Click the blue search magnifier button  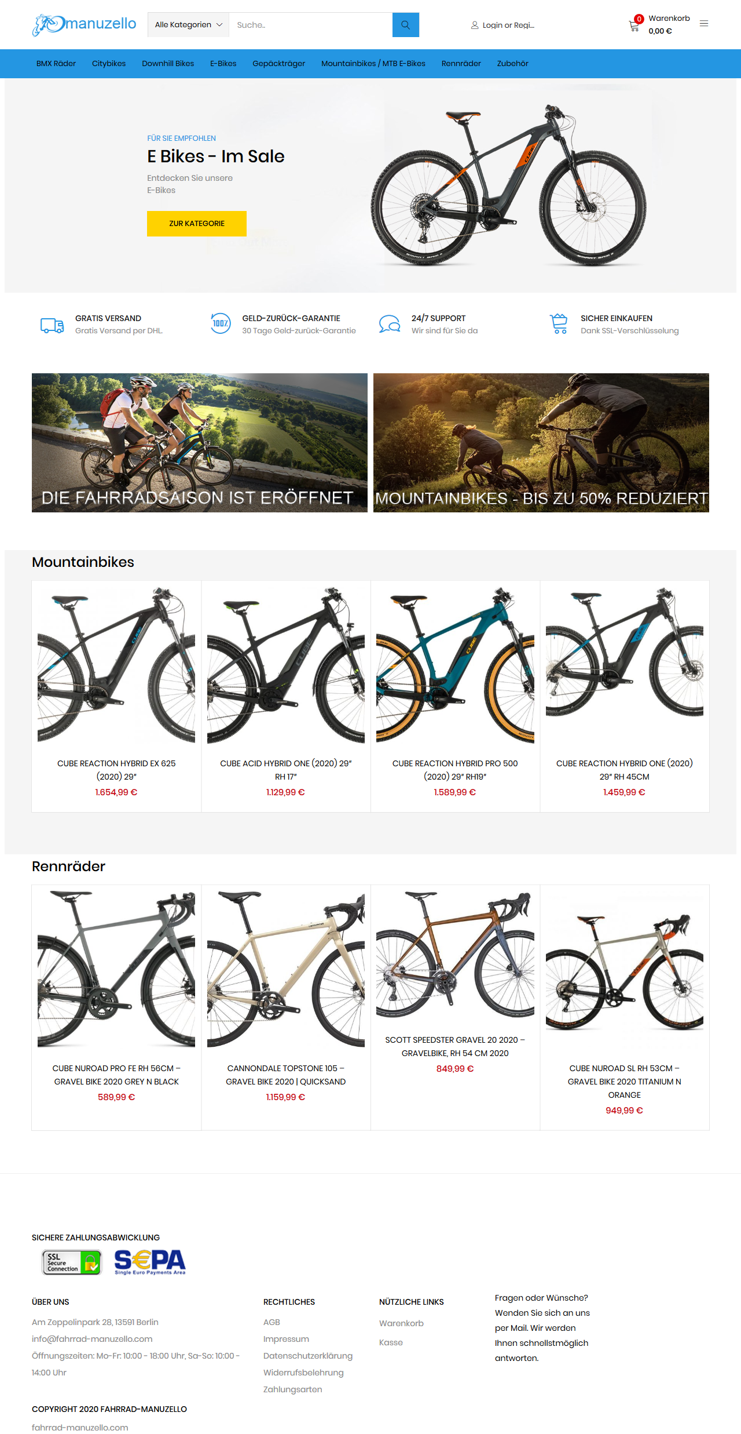pyautogui.click(x=405, y=25)
